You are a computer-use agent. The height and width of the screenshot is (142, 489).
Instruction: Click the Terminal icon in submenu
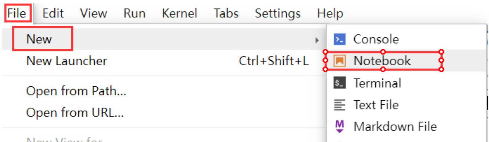[339, 83]
